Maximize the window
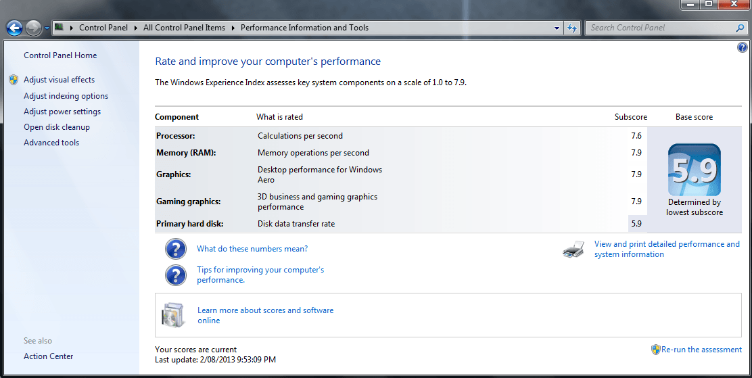This screenshot has width=752, height=378. click(x=708, y=4)
